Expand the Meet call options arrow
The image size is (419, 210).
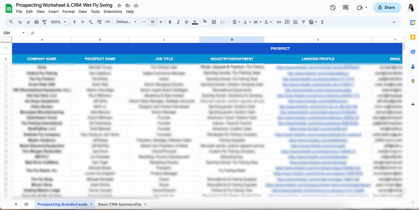[x=366, y=8]
